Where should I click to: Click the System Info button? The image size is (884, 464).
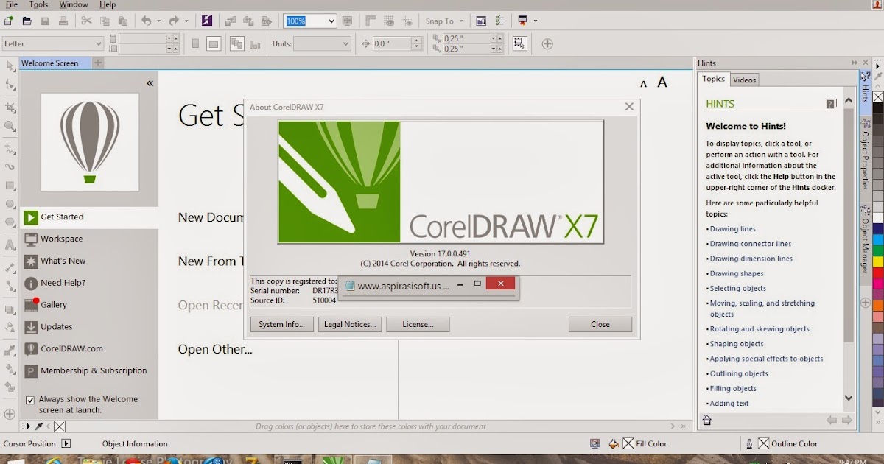point(282,324)
